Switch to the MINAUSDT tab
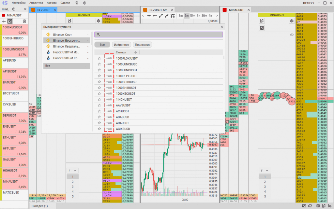 [236, 10]
